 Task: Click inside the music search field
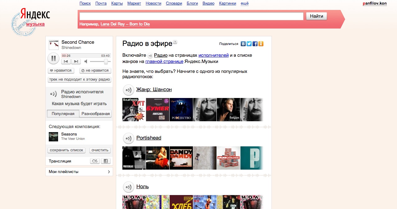click(191, 16)
